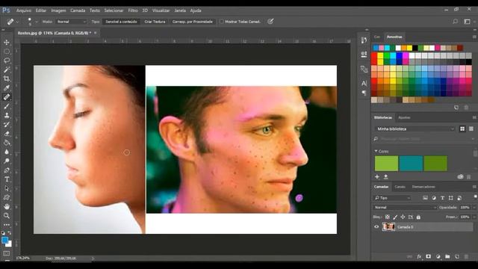
Task: Toggle lock all padlock icon
Action: pos(418,217)
